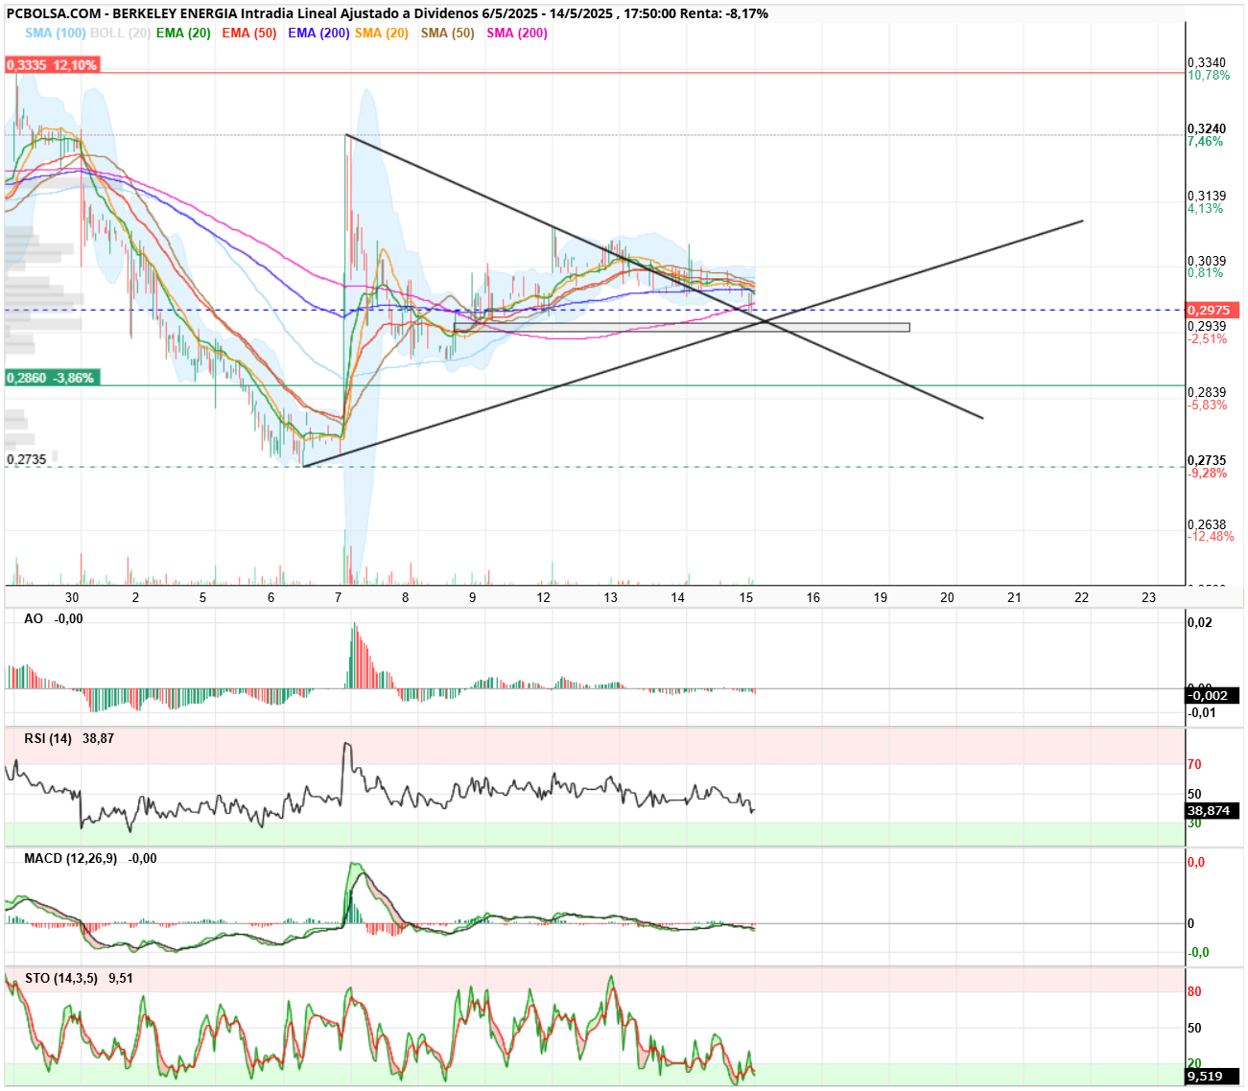Click the bold 0,3240 price axis value
This screenshot has width=1248, height=1091.
(1207, 128)
